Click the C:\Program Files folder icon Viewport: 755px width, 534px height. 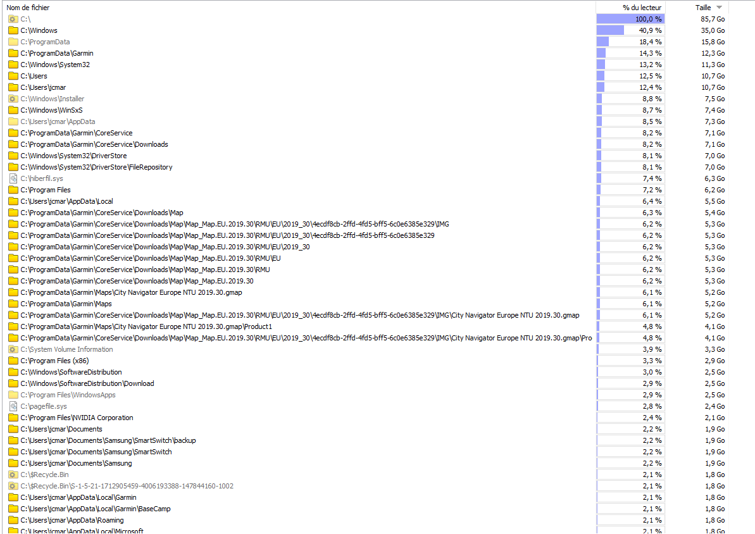click(x=13, y=190)
